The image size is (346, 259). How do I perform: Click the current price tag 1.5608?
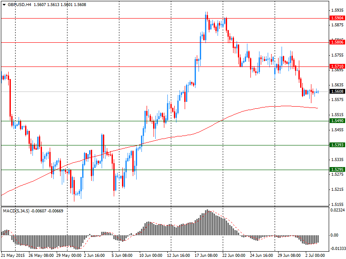(337, 92)
